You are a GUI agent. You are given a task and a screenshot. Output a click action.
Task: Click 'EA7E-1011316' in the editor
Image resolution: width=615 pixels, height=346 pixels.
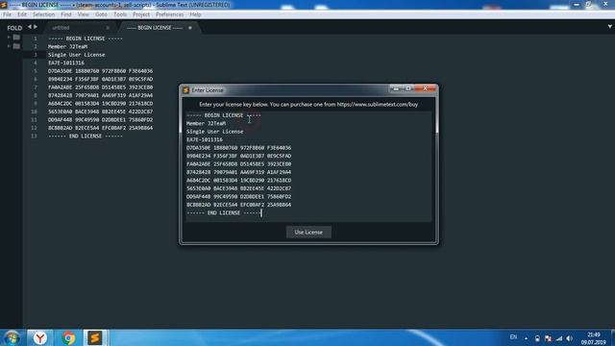tap(66, 62)
